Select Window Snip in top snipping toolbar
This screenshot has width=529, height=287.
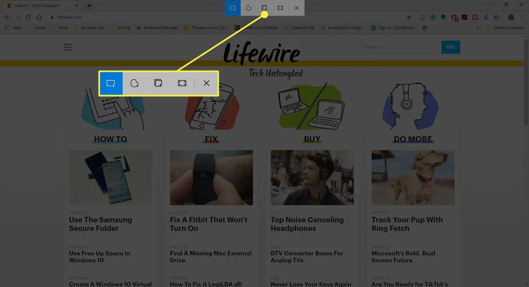tap(264, 8)
